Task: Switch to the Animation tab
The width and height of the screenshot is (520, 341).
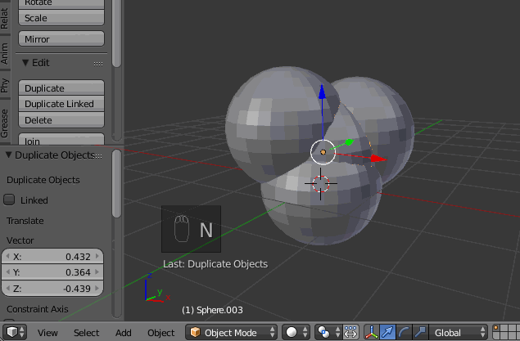Action: pos(5,54)
